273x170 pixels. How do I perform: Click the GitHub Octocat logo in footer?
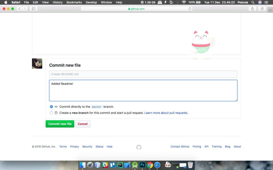coord(139,147)
